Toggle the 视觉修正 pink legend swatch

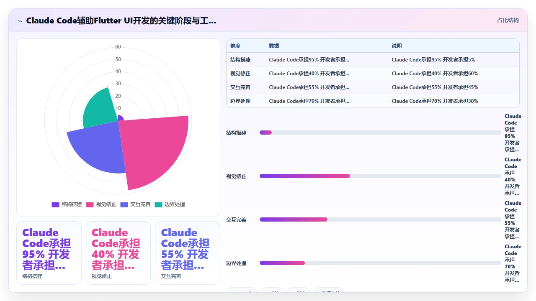(90, 204)
